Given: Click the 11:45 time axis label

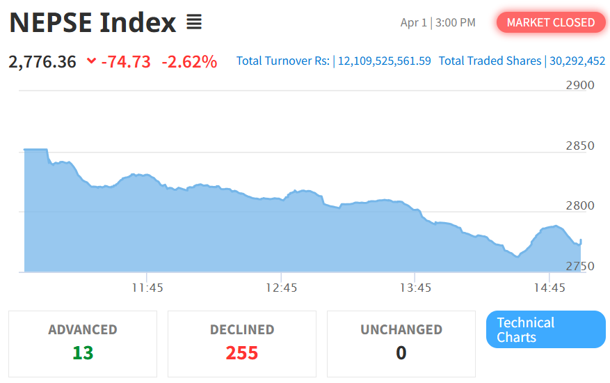Looking at the screenshot, I should (147, 287).
